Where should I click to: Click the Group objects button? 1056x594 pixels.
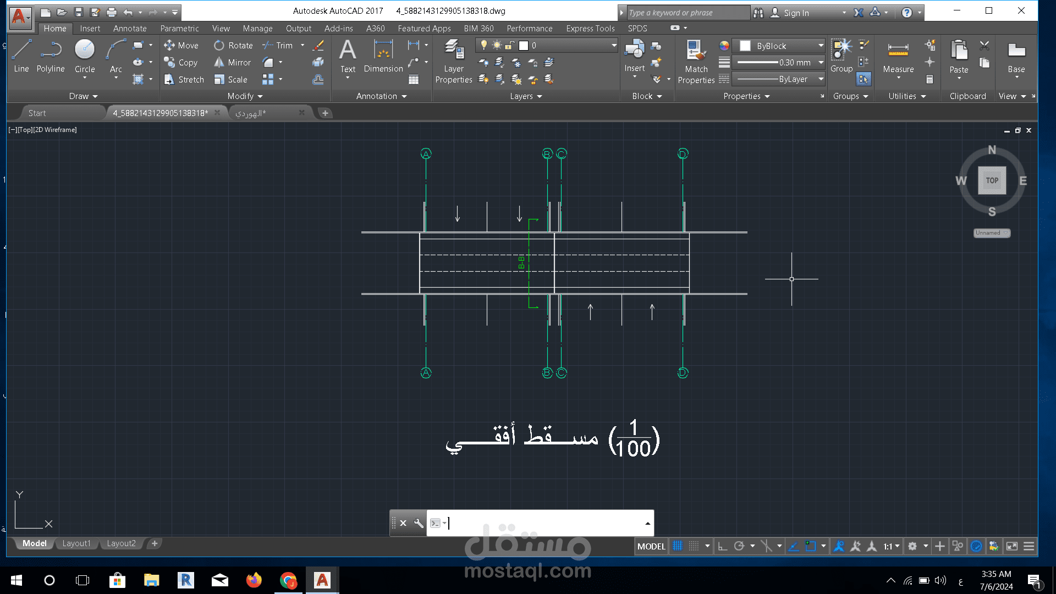tap(842, 56)
